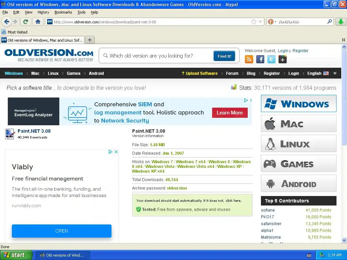This screenshot has height=260, width=347.
Task: Open the Help menu
Action: [x=94, y=12]
